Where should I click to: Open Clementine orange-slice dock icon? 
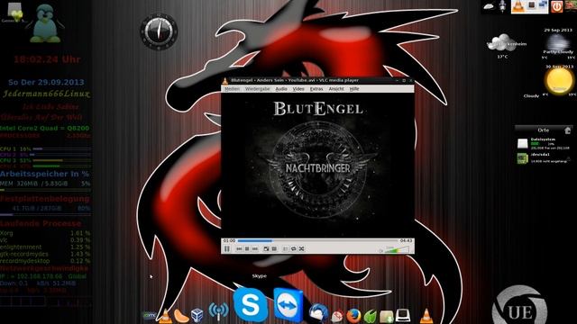(181, 316)
